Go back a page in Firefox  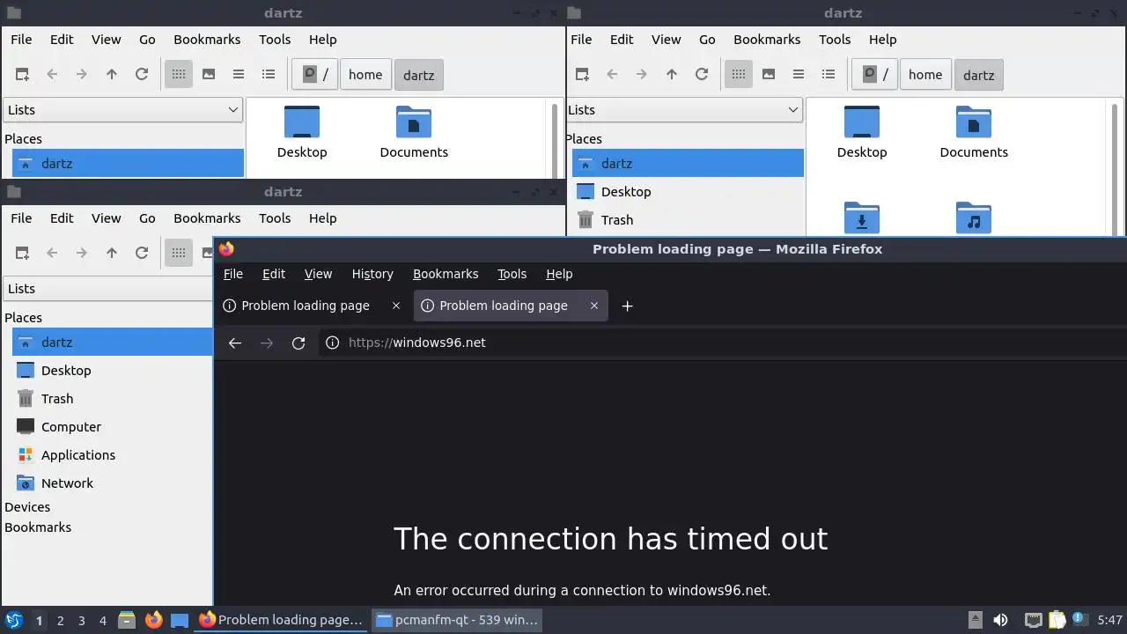235,343
